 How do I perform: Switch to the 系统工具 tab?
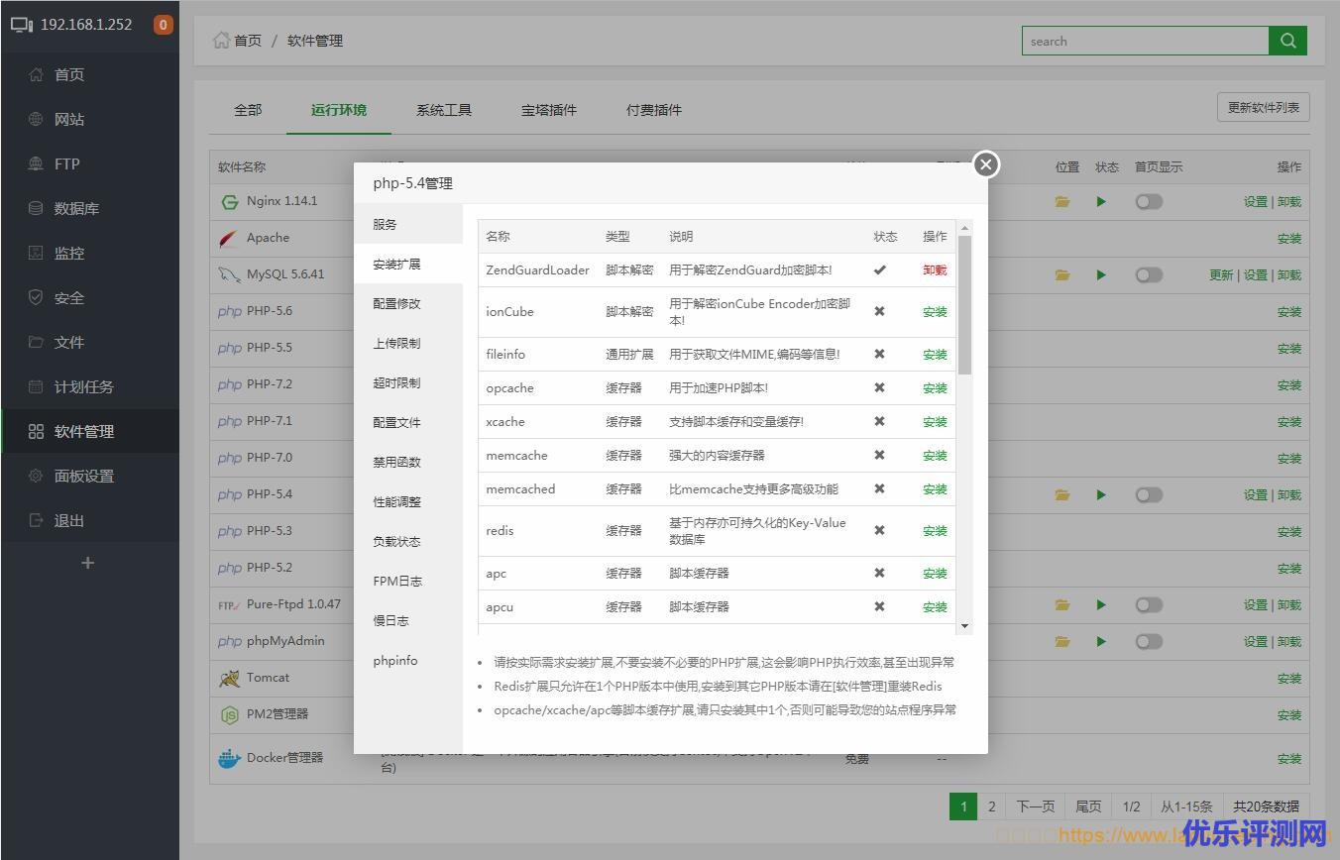point(444,110)
